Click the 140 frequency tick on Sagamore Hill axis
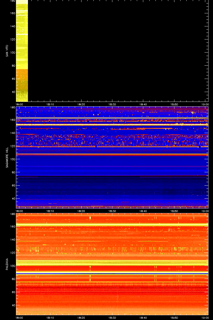The width and height of the screenshot is (213, 320). click(13, 133)
